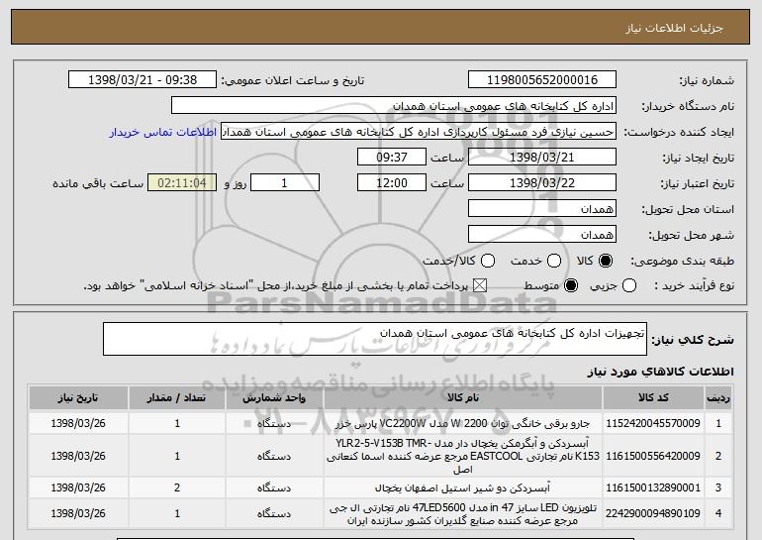The height and width of the screenshot is (540, 762).
Task: Click the buyer organization name field
Action: click(x=393, y=106)
